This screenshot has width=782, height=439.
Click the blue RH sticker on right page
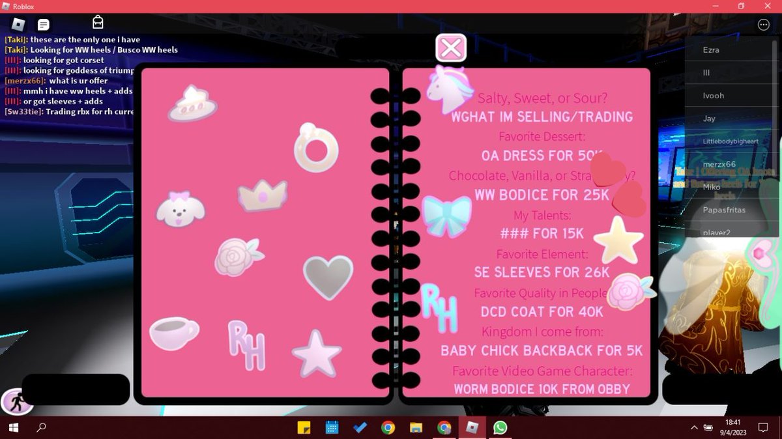[x=439, y=307]
